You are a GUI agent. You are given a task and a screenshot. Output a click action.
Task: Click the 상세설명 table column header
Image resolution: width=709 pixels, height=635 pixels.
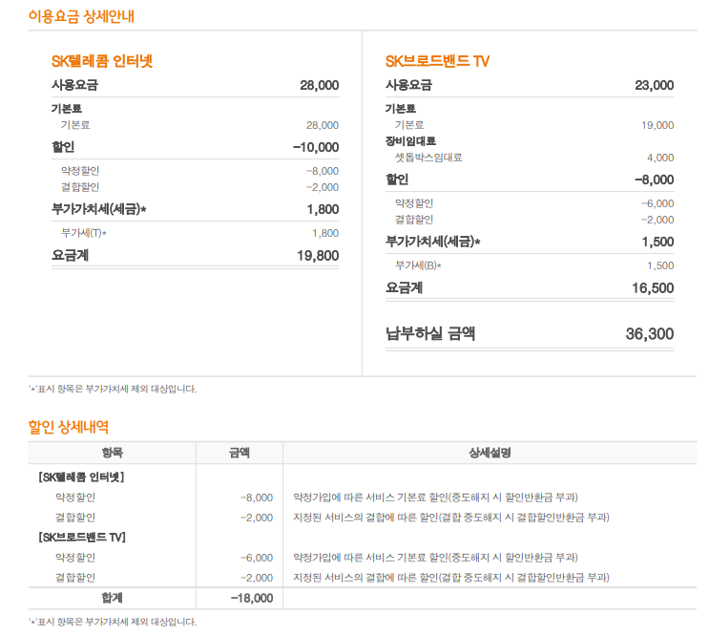coord(490,453)
